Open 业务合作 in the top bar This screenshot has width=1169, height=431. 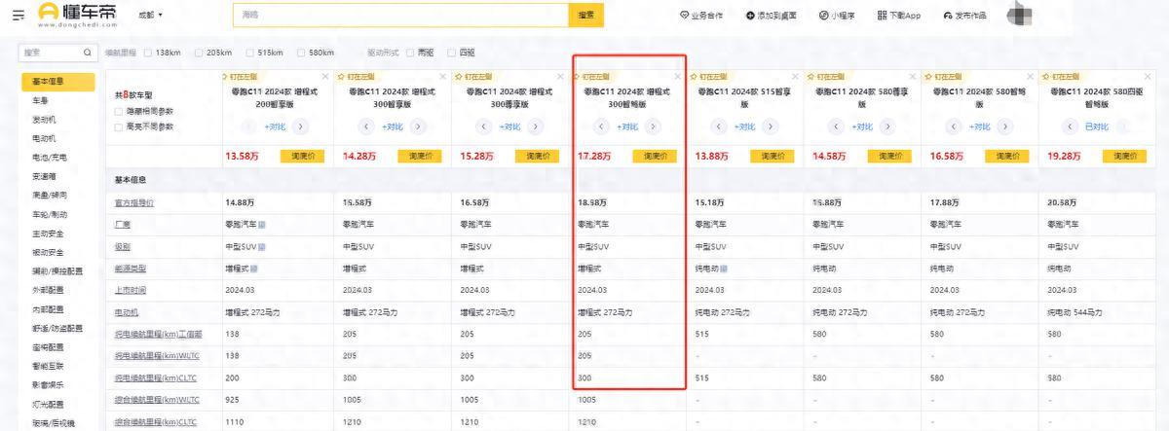tap(701, 16)
